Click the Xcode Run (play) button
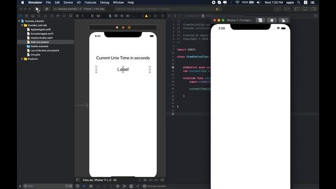Screen dimensions: 336x189 37,9
